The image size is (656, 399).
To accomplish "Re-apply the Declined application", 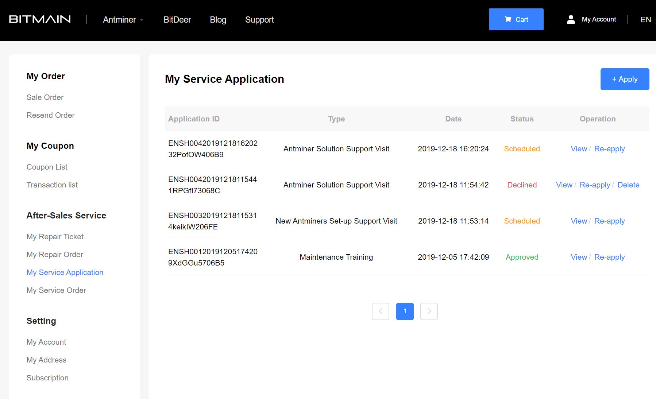I will [595, 185].
